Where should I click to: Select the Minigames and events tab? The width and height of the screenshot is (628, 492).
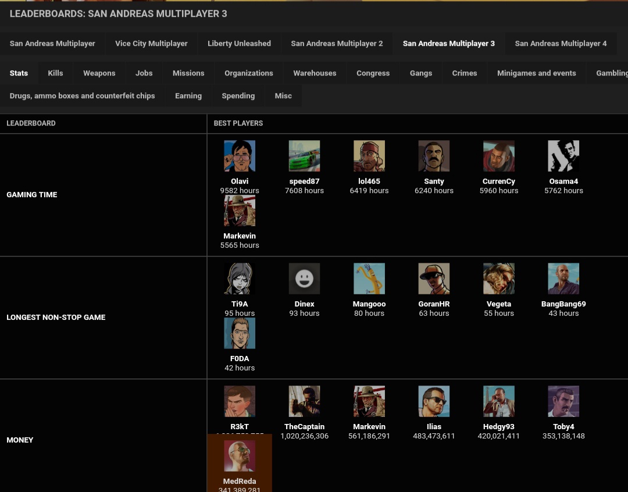coord(537,73)
